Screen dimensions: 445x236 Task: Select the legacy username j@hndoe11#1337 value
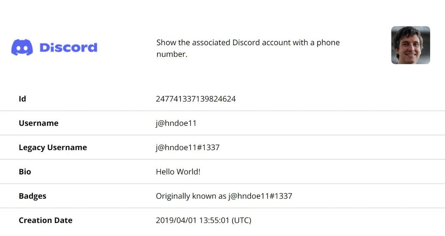(x=188, y=147)
